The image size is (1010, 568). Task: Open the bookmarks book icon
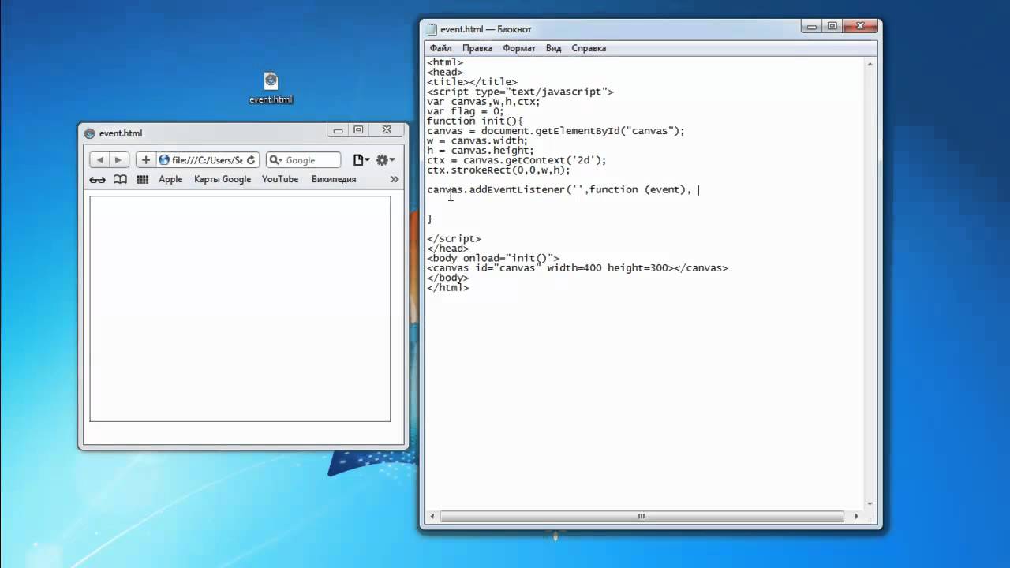click(x=120, y=179)
